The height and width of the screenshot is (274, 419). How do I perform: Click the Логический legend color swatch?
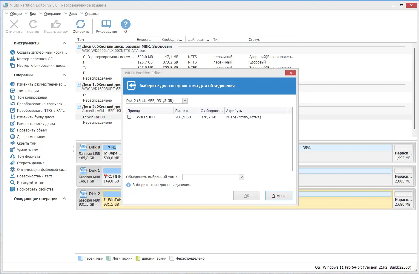point(109,258)
